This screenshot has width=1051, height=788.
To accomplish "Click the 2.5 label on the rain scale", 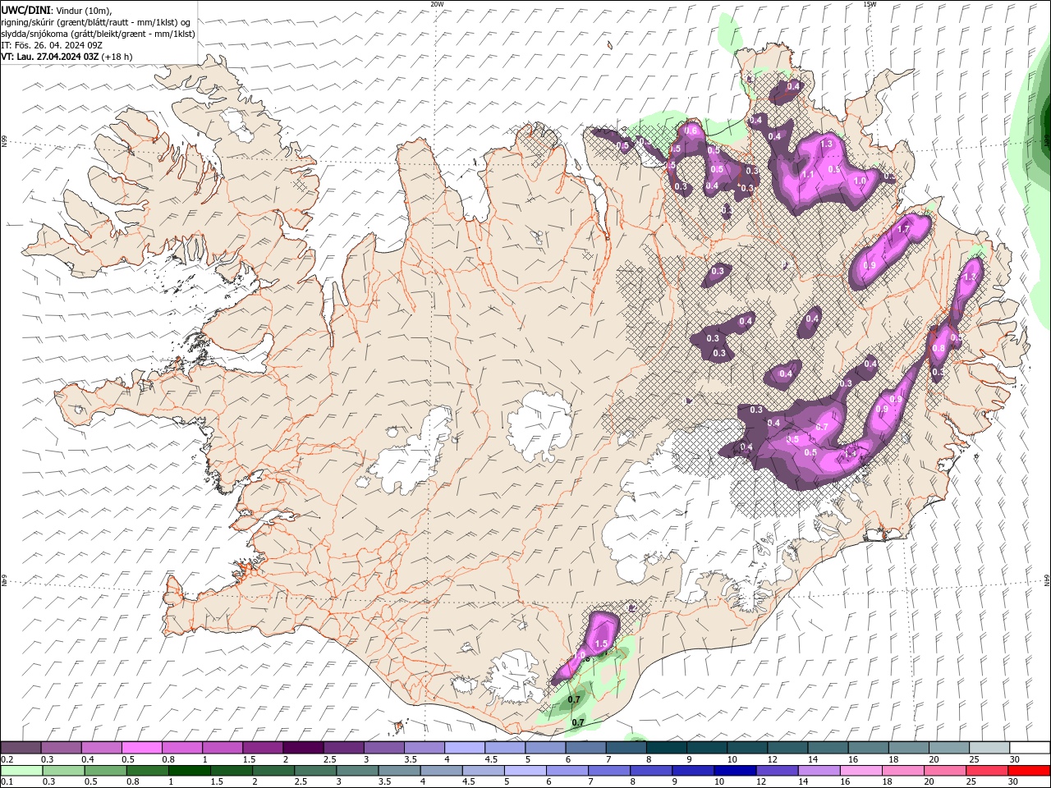I will coord(301,781).
